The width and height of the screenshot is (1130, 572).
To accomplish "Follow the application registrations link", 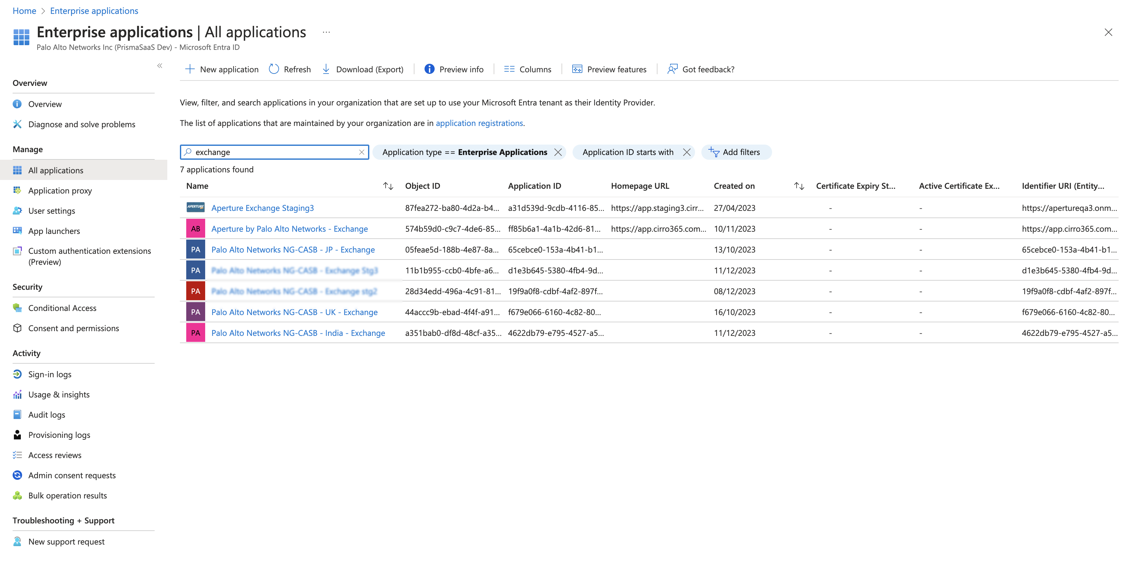I will 479,123.
